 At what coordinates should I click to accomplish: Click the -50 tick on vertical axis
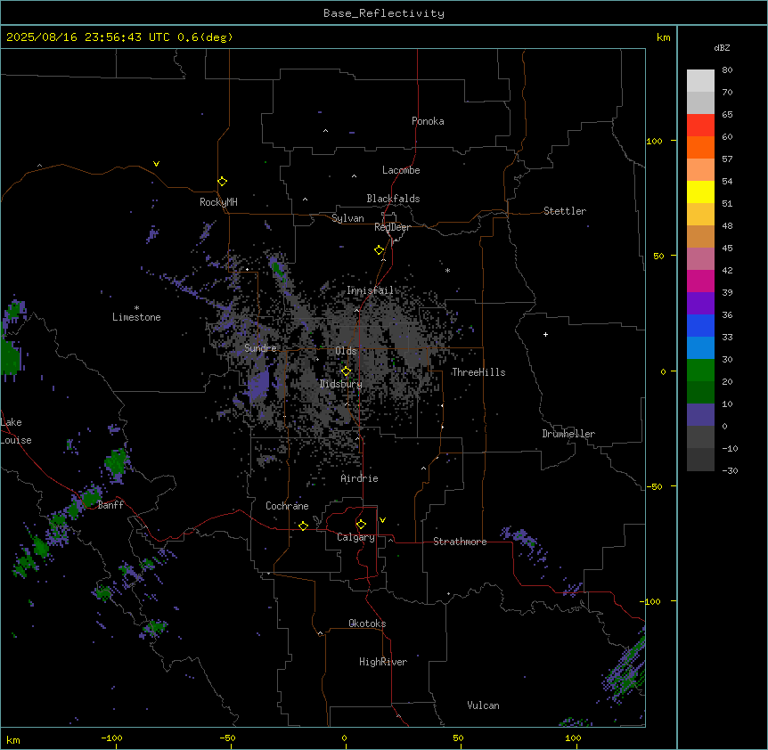point(654,486)
